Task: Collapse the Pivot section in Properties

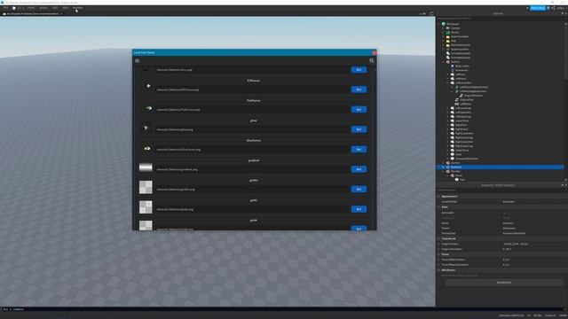Action: click(x=439, y=254)
